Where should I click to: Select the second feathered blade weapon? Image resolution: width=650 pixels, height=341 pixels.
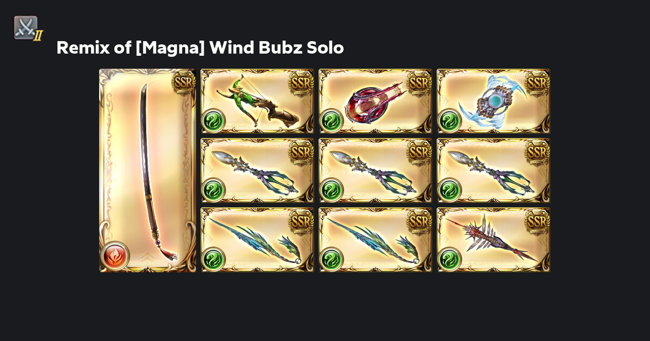pos(375,240)
